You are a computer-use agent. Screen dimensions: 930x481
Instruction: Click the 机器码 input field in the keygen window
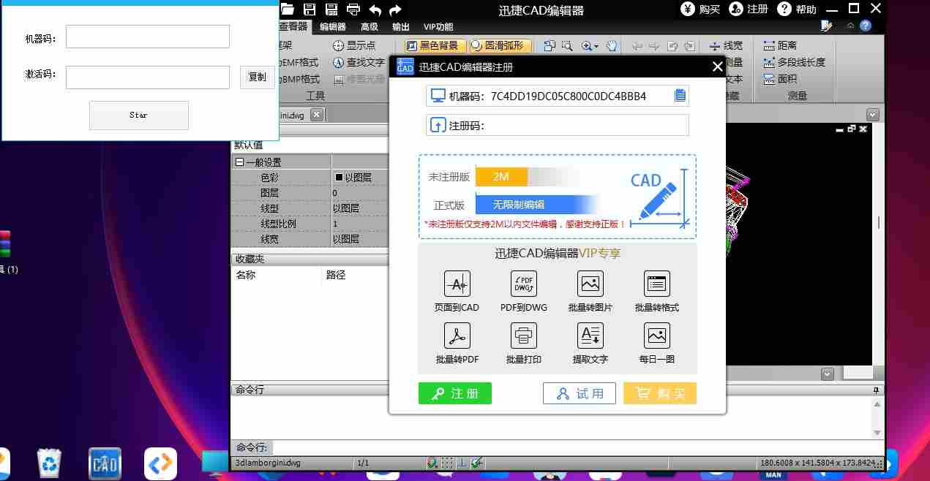click(148, 37)
